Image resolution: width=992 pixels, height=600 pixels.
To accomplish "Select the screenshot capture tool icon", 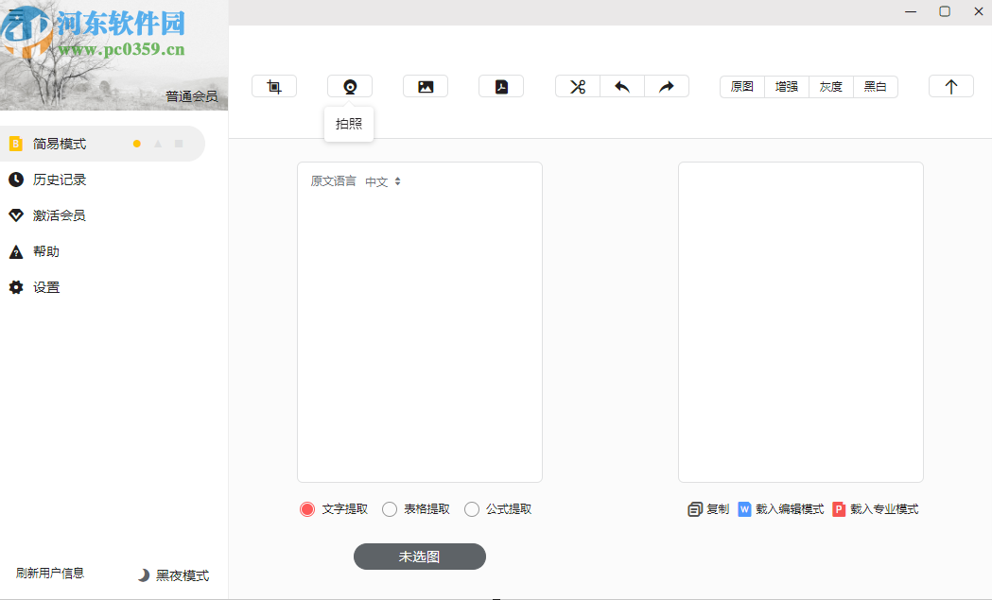I will pyautogui.click(x=273, y=85).
